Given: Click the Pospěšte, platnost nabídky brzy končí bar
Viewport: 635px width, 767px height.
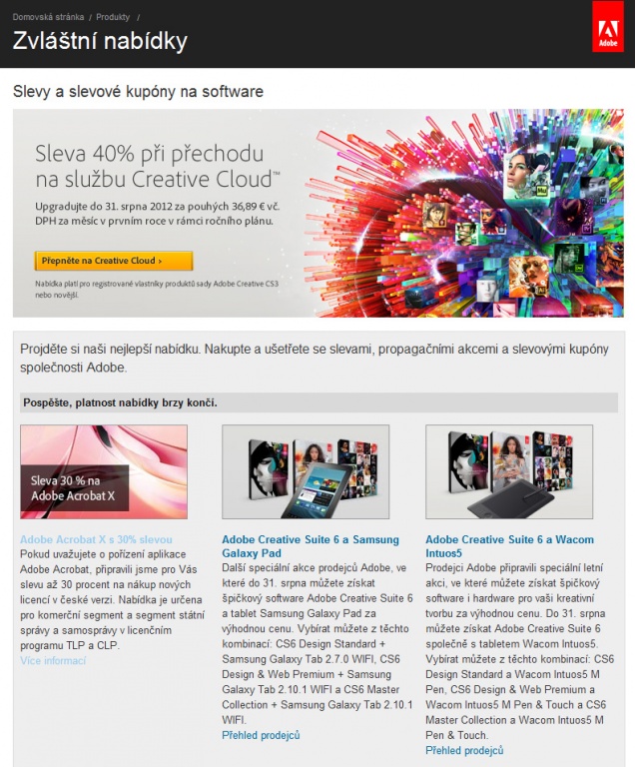Looking at the screenshot, I should pyautogui.click(x=318, y=402).
